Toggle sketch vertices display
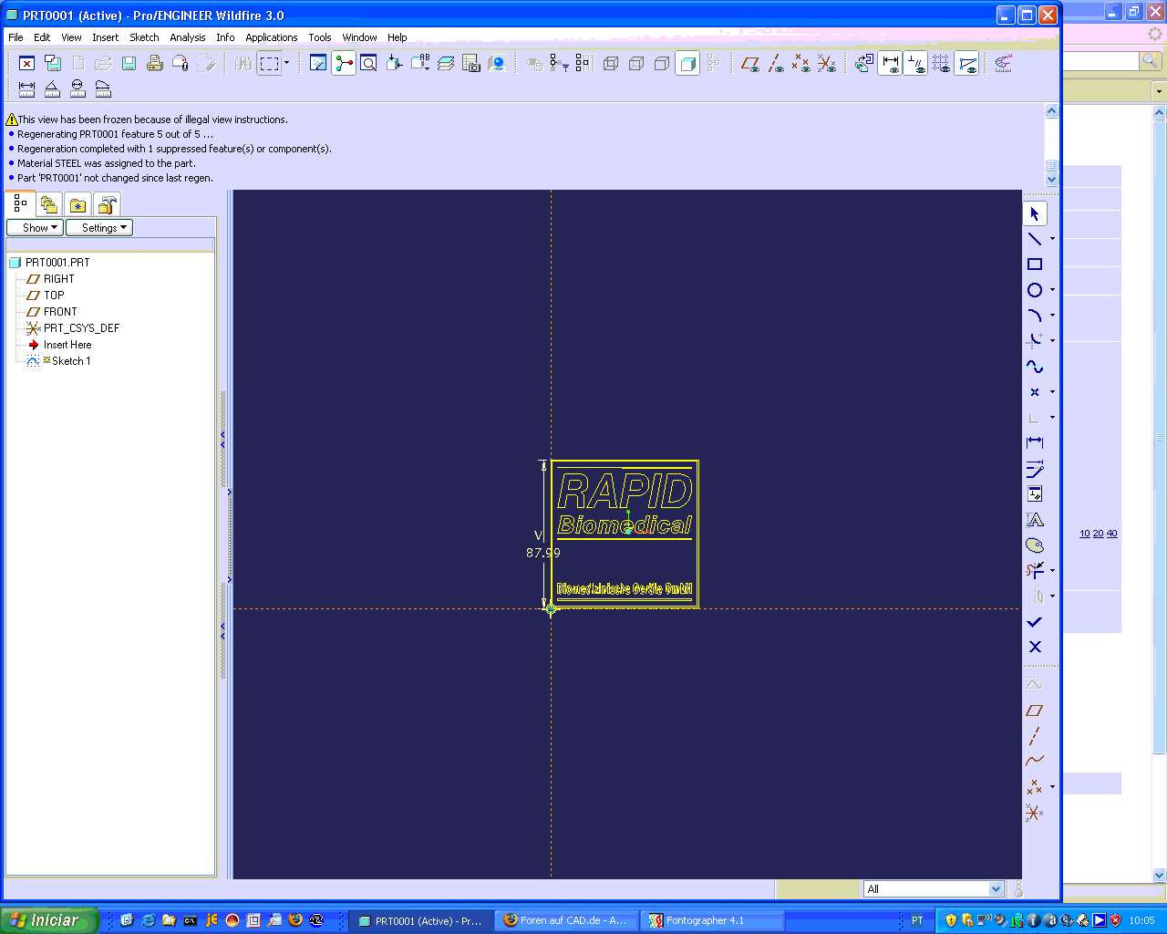The image size is (1167, 934). [967, 63]
